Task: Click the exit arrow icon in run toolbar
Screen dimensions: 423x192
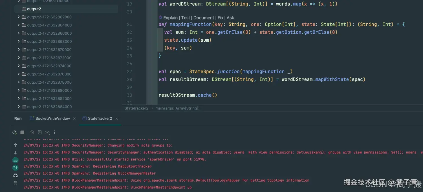Action: point(39,132)
